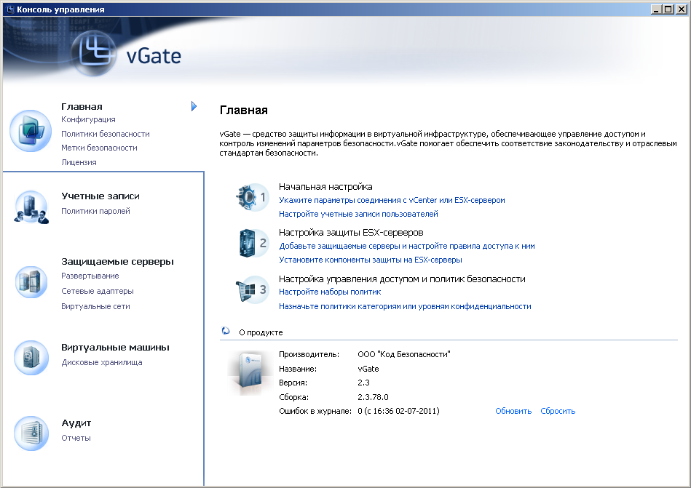Click the window title bar app icon
691x488 pixels.
pos(10,9)
